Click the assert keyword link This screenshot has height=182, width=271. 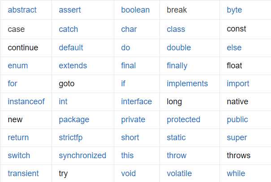coord(69,10)
